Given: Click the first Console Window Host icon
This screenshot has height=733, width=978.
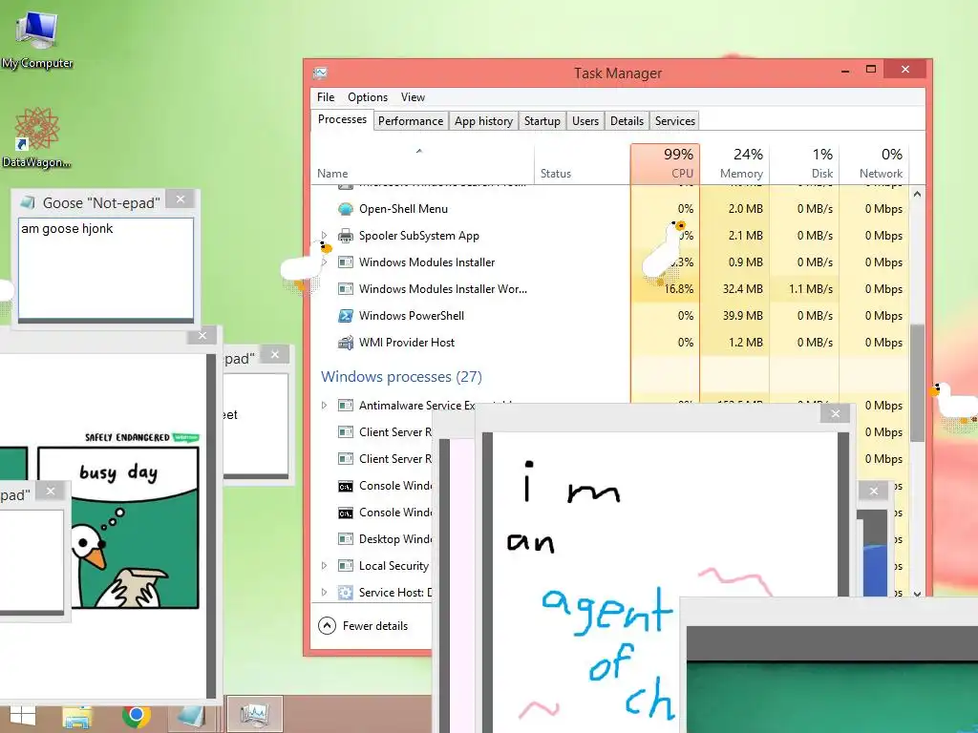Looking at the screenshot, I should (346, 486).
